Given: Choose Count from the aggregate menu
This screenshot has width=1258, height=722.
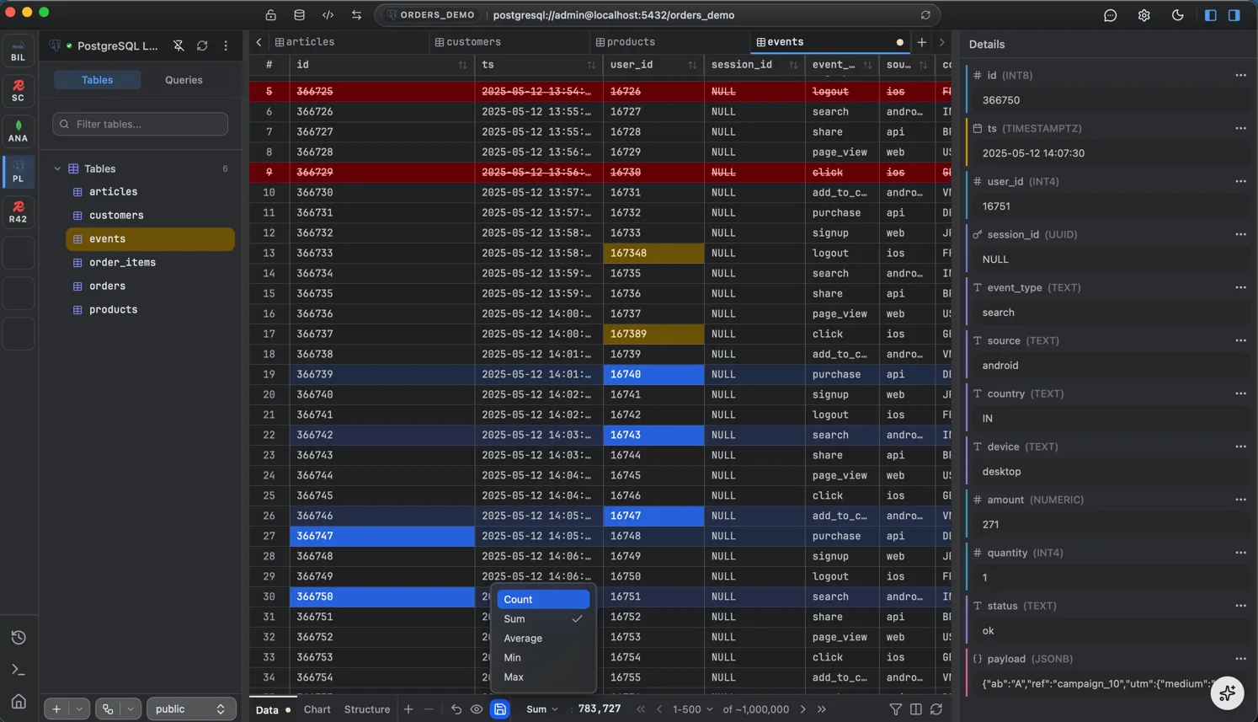Looking at the screenshot, I should [543, 599].
